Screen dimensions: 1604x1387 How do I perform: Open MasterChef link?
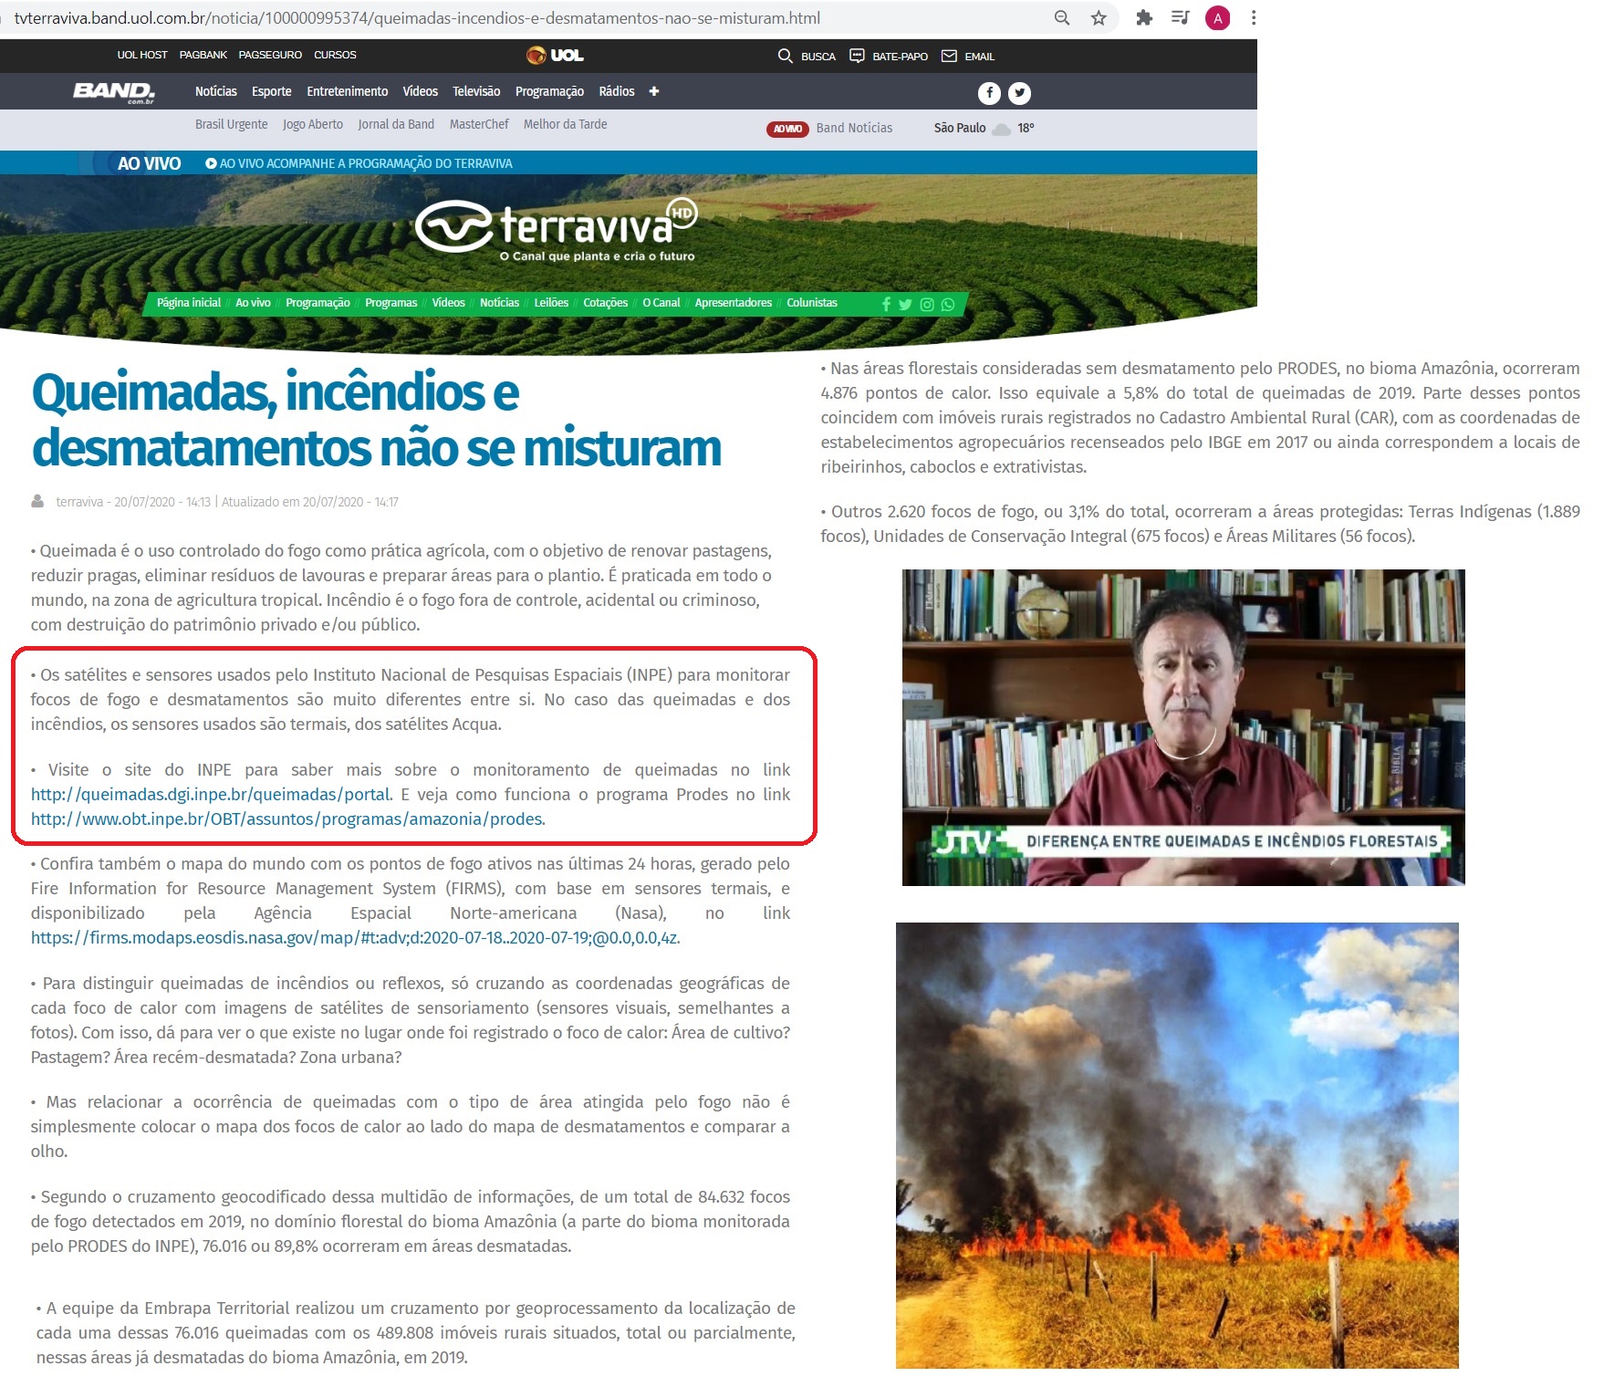pos(479,124)
